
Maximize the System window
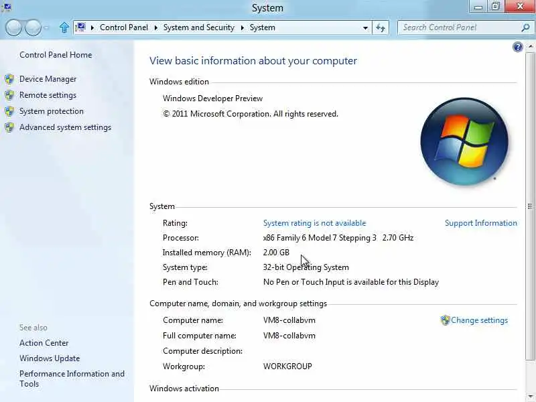[x=496, y=7]
